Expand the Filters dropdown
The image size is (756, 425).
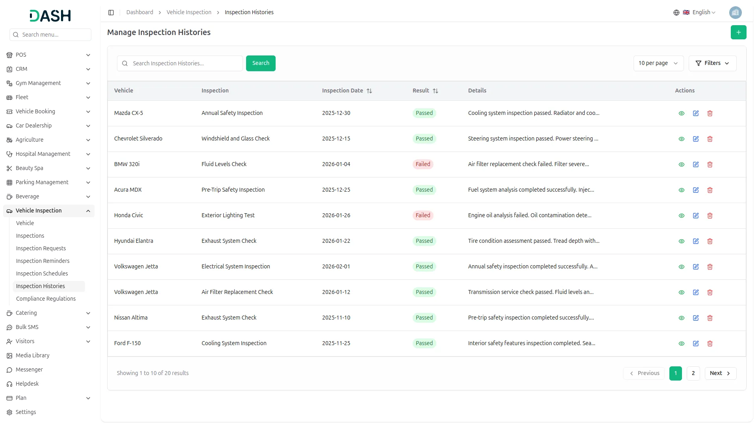(x=712, y=63)
